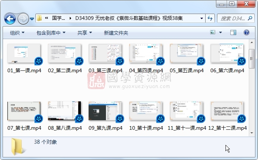This screenshot has height=160, width=258.
Task: Open more view options dropdown arrow
Action: point(220,32)
